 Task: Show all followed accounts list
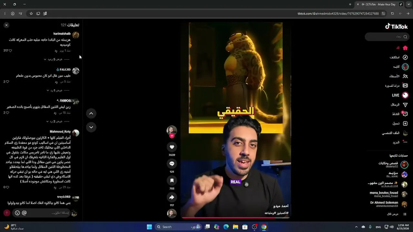point(397,214)
